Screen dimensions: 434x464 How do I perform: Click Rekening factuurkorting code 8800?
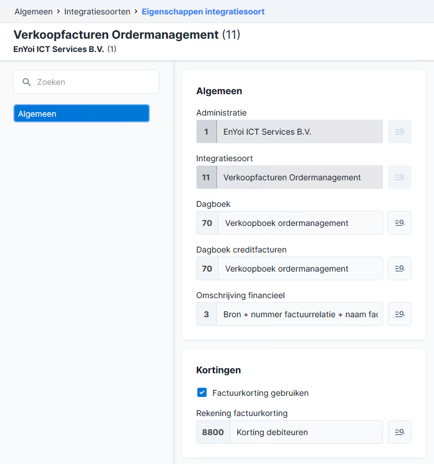pos(213,432)
